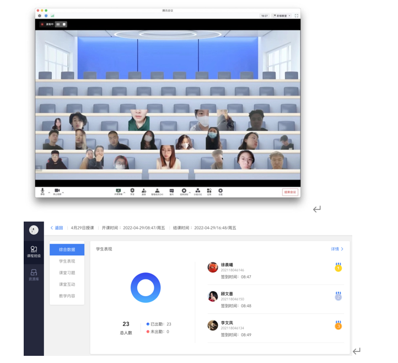This screenshot has height=363, width=398.
Task: Open the manage members panel
Action: pos(157,191)
